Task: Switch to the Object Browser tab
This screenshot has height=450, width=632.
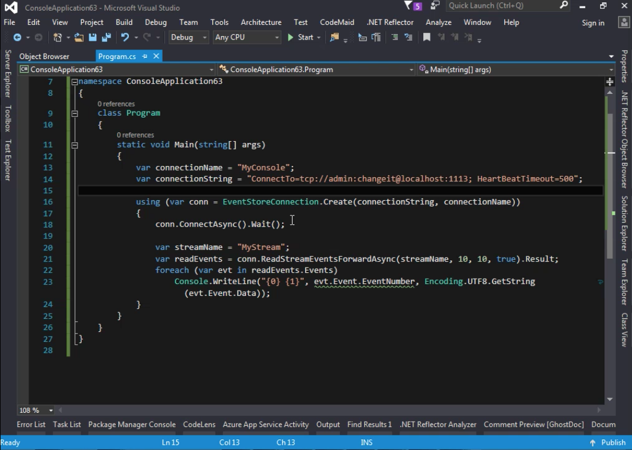Action: coord(44,56)
